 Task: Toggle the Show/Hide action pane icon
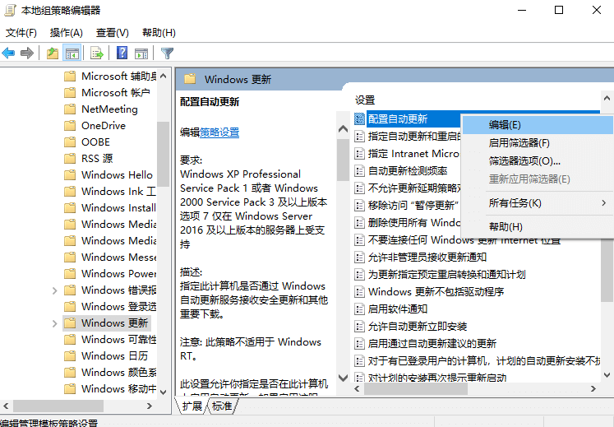141,53
